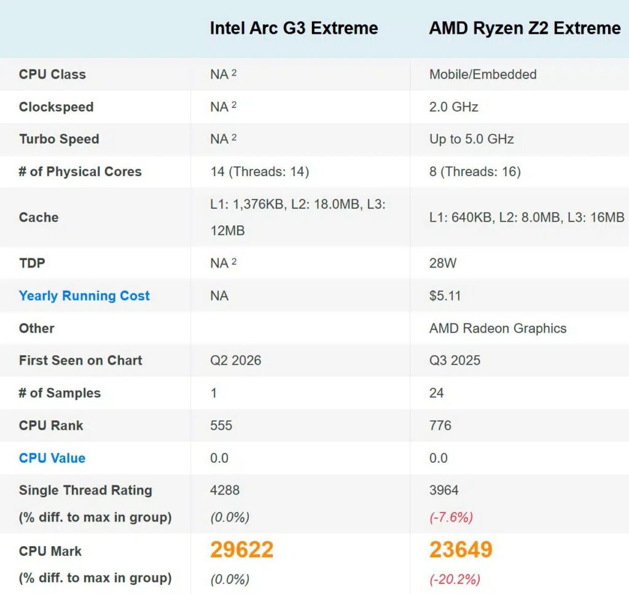
Task: Open the CPU Value link
Action: (x=52, y=458)
